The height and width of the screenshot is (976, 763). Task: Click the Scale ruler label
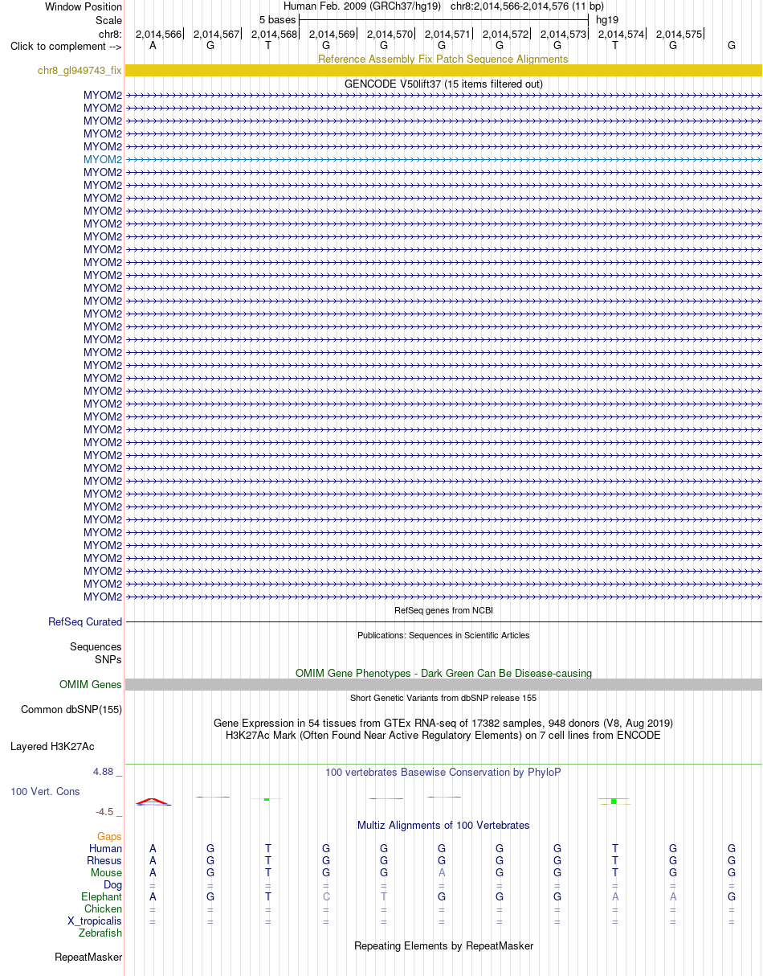tap(108, 20)
